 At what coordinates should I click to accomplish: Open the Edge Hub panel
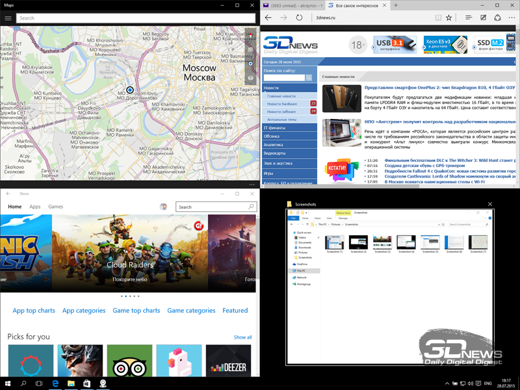(468, 18)
